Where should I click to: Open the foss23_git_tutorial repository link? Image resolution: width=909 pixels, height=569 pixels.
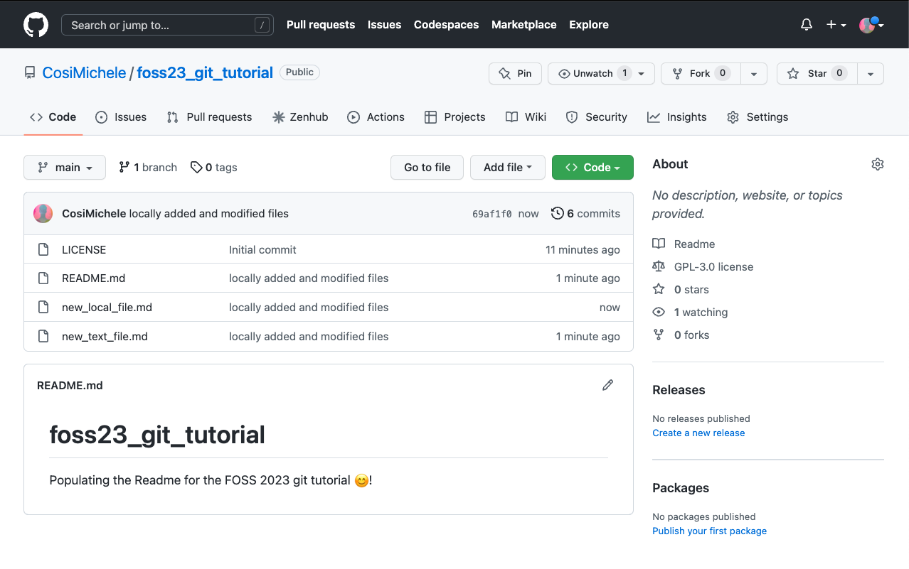tap(205, 72)
